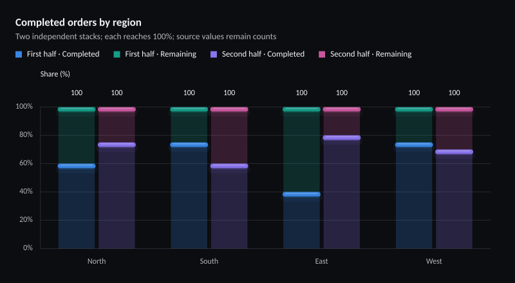515x283 pixels.
Task: Click the '40%' y-axis tick label
Action: (x=26, y=191)
